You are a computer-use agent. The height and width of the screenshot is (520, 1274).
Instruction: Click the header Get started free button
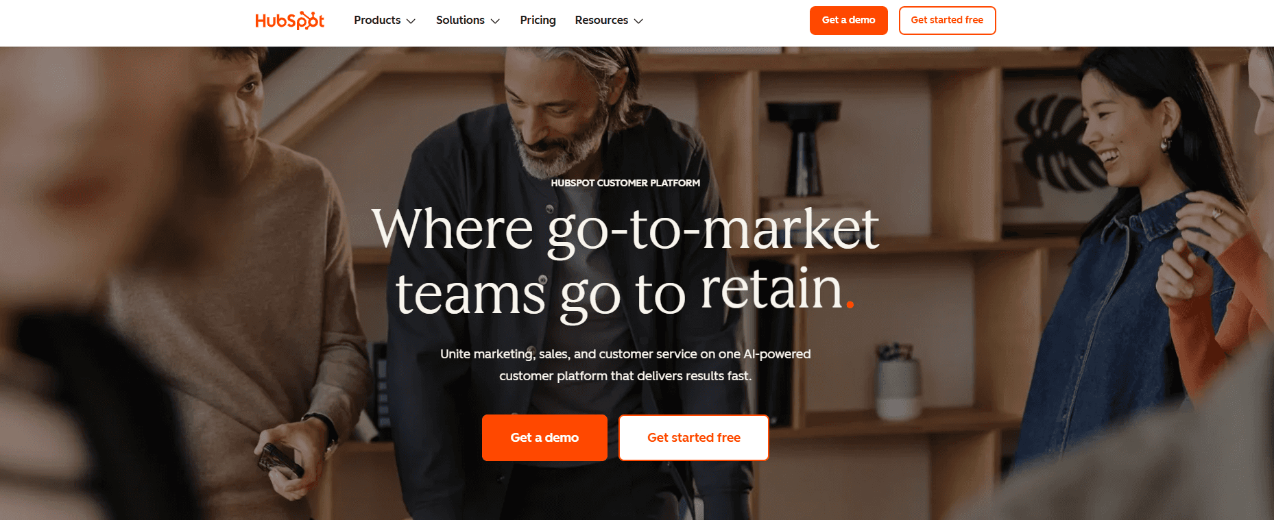[x=947, y=21]
